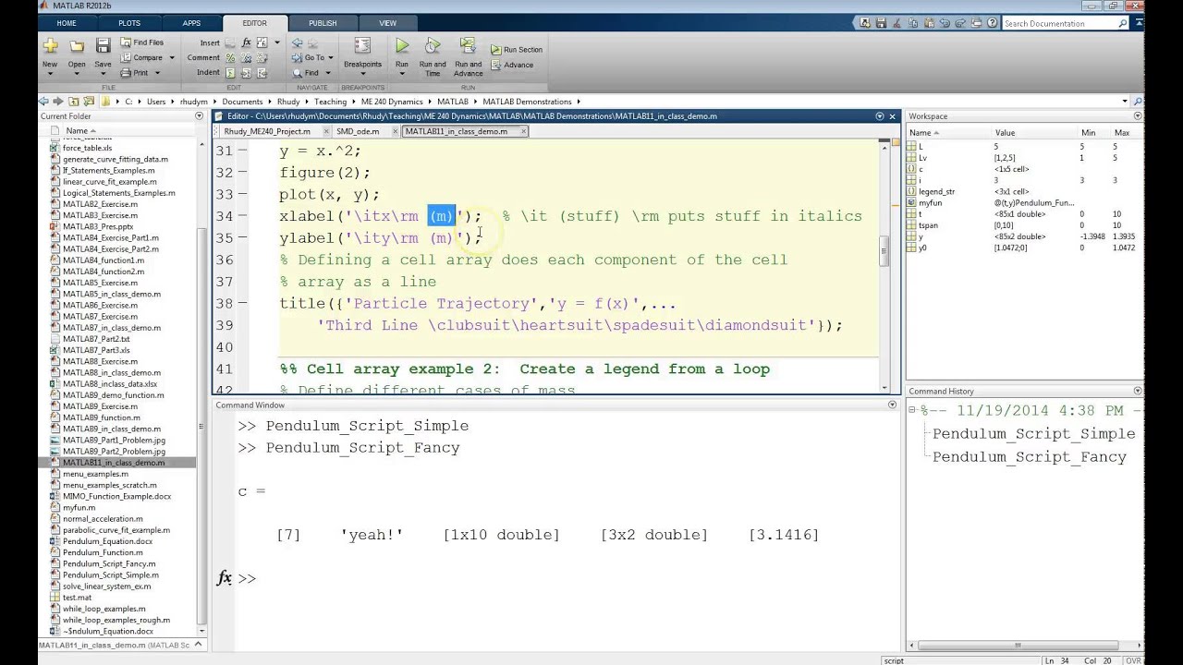Click the smart Indent icon

pos(230,72)
